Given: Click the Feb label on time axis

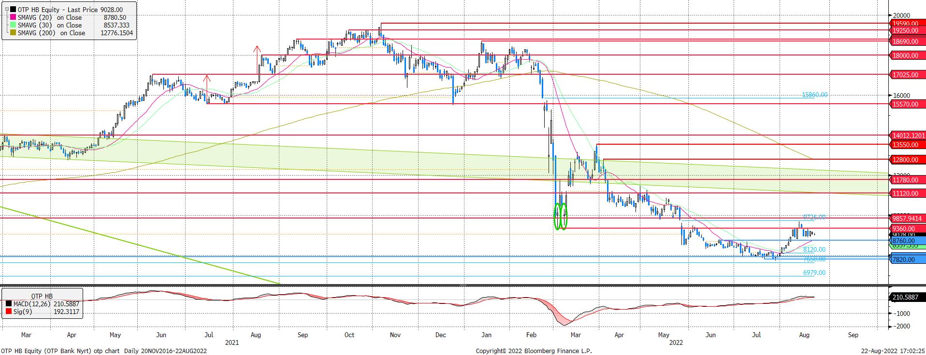Looking at the screenshot, I should coord(531,335).
